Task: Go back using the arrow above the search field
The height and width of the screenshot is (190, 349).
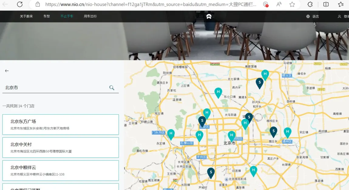Action: (x=7, y=71)
